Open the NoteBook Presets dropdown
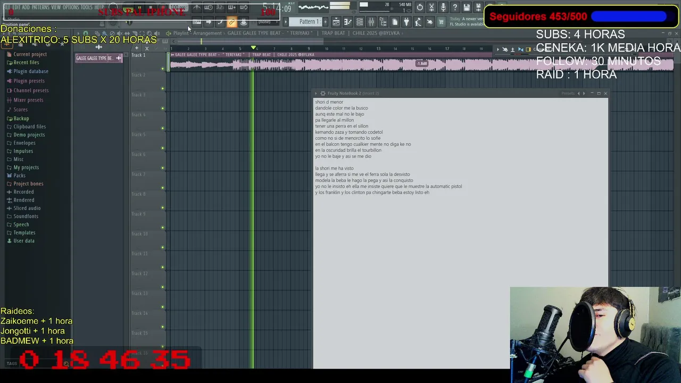681x383 pixels. (568, 93)
